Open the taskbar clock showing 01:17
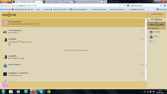 [160, 92]
